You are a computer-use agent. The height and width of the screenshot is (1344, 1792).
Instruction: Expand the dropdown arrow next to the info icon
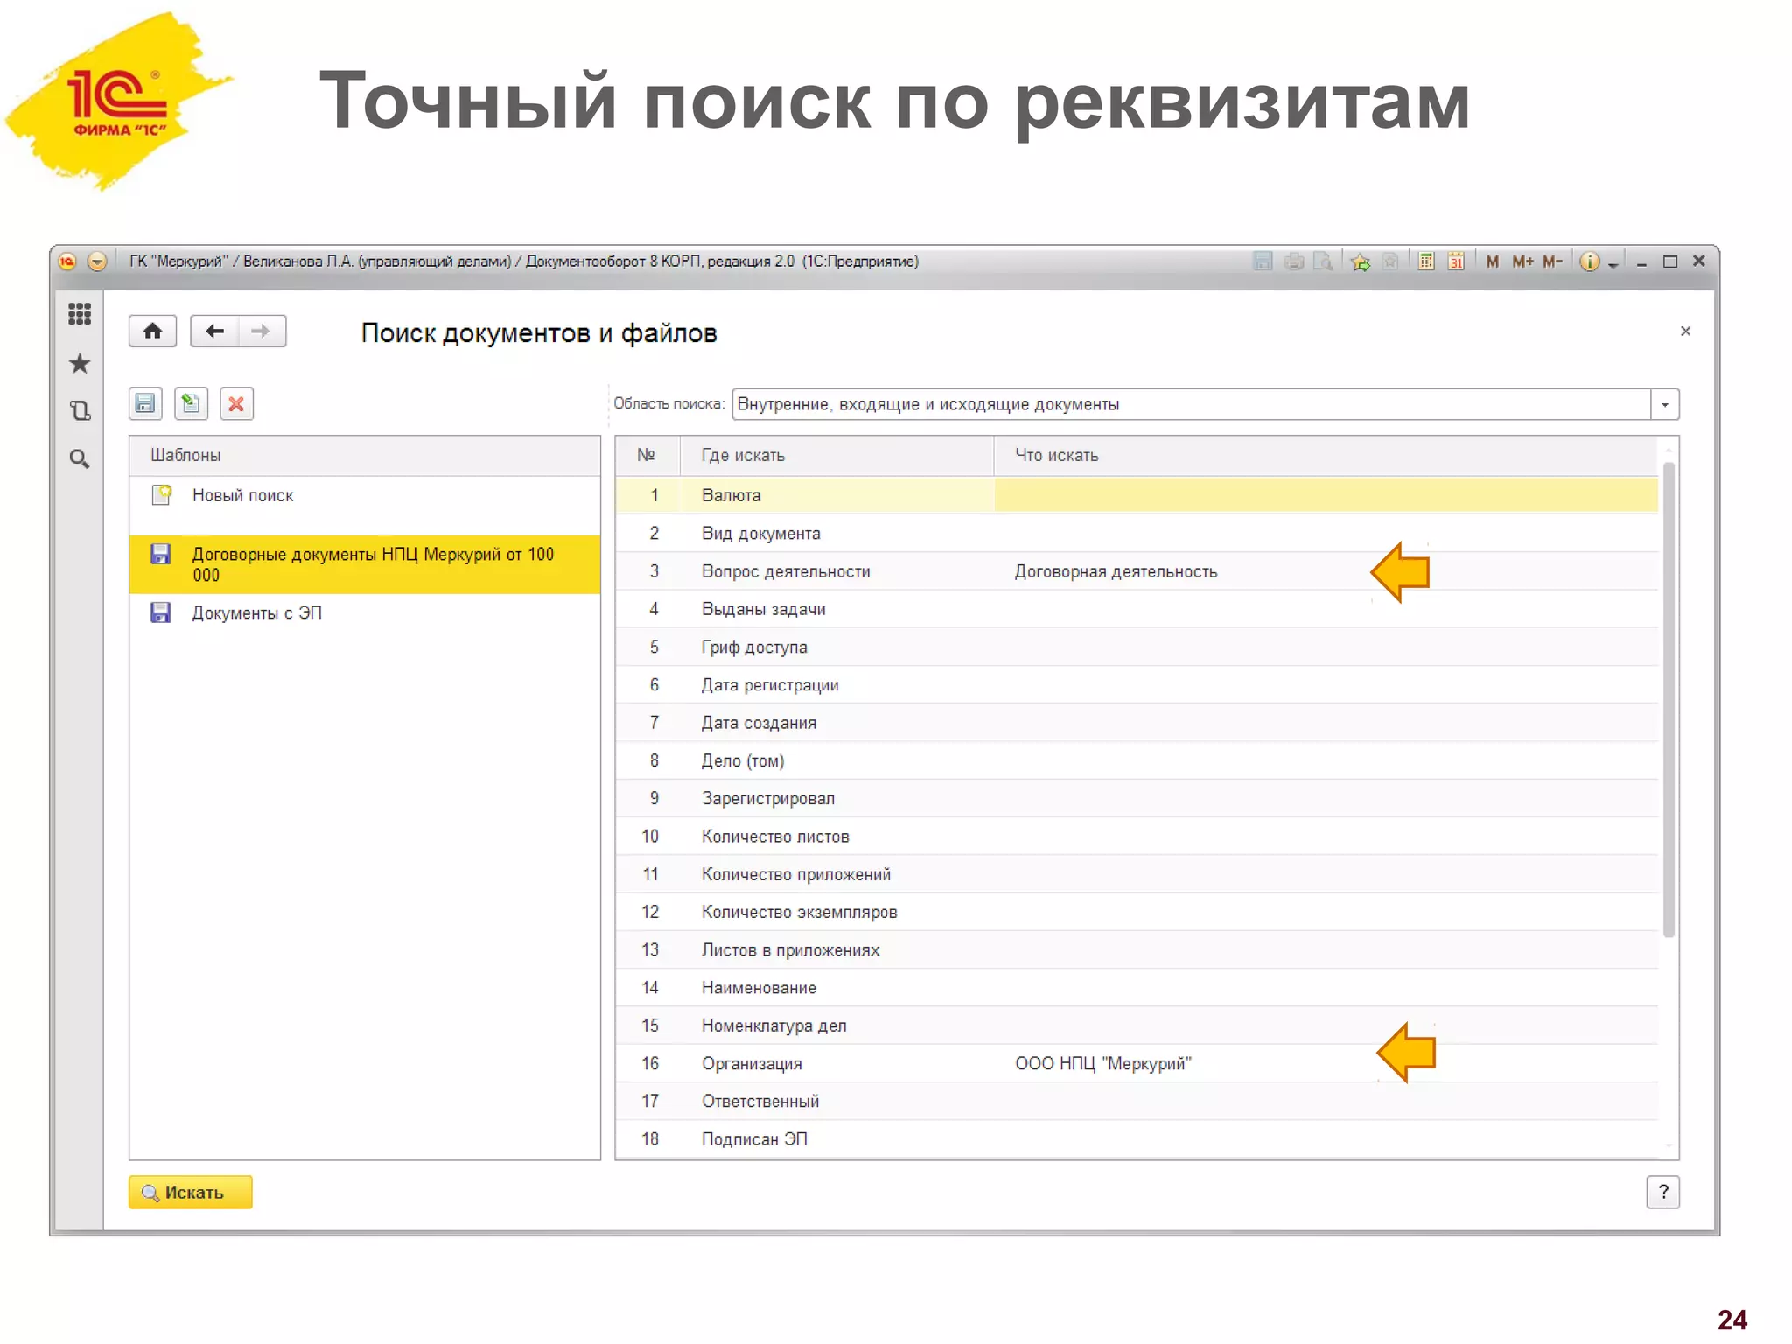pos(1613,263)
